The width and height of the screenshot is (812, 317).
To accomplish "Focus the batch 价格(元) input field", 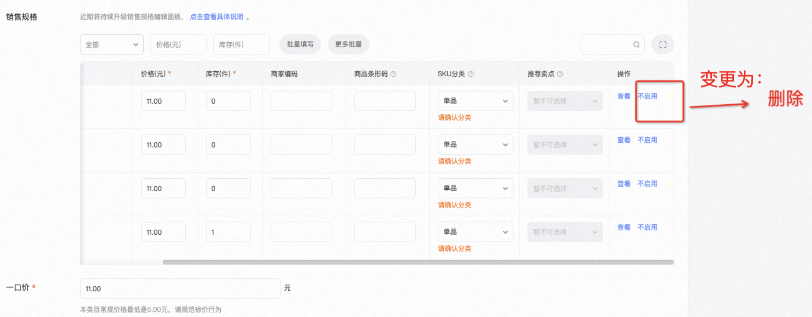I will 178,45.
